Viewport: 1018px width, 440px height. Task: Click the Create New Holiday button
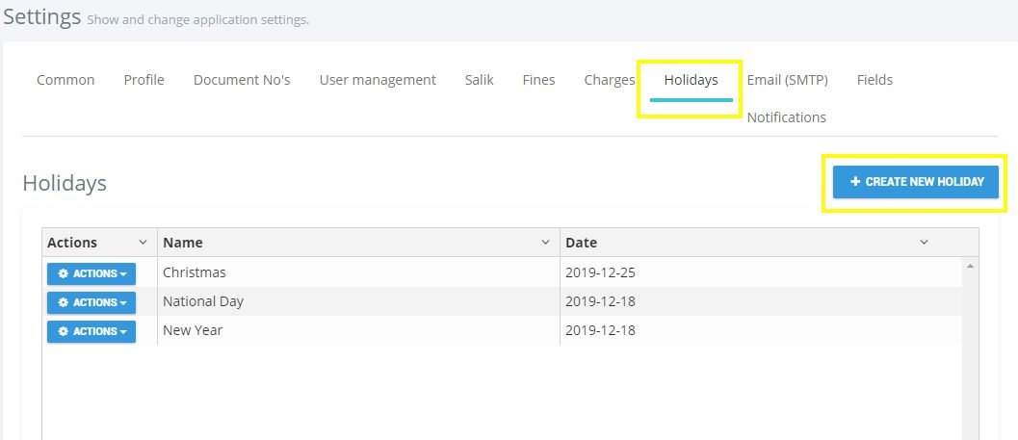point(915,182)
